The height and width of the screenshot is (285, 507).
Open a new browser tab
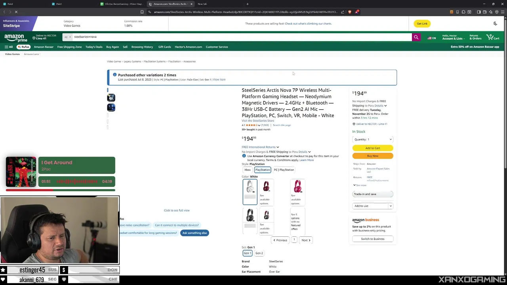pyautogui.click(x=248, y=4)
